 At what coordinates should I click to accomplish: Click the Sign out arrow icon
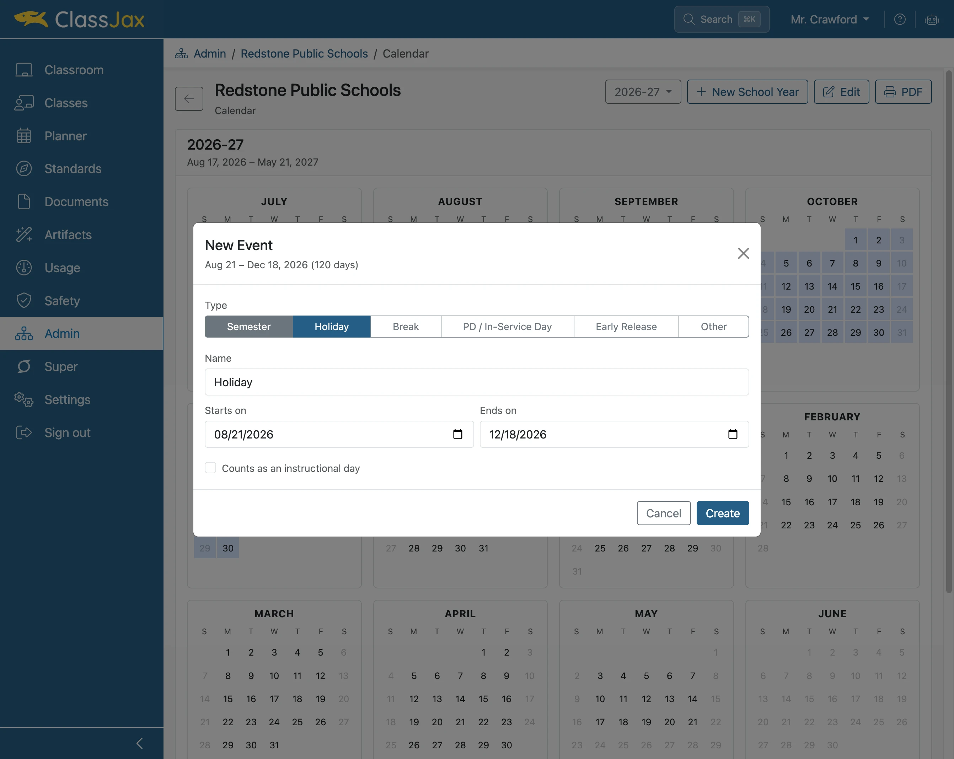(x=24, y=432)
